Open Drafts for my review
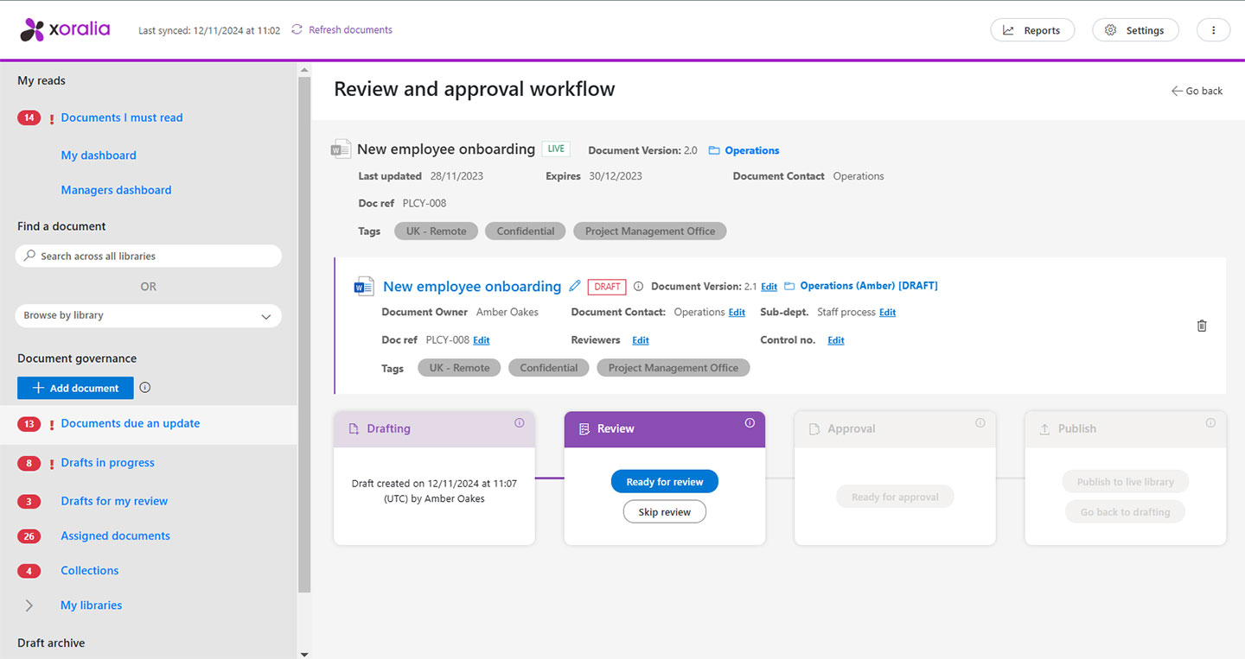Screen dimensions: 1245x659 point(114,501)
